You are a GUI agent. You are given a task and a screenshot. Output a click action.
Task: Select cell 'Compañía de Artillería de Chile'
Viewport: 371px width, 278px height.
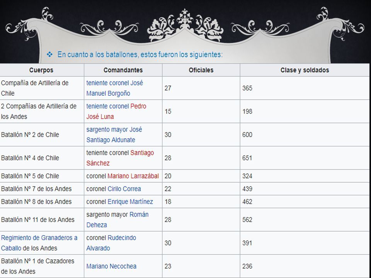click(x=42, y=88)
